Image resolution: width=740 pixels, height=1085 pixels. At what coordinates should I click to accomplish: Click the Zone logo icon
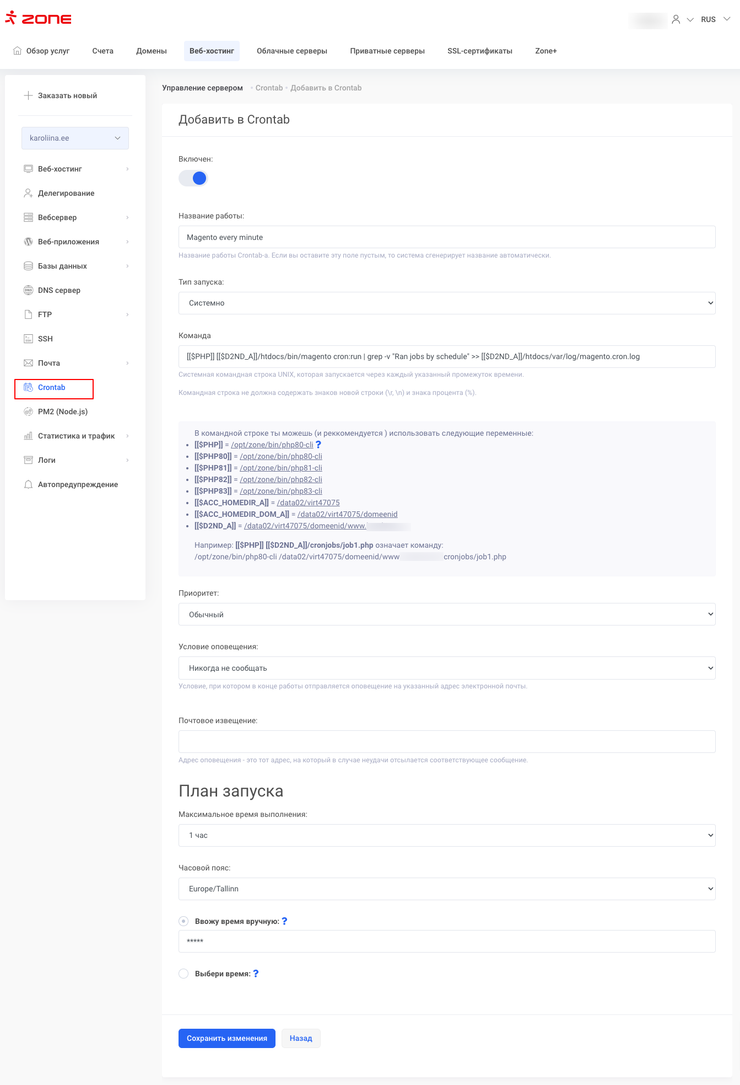tap(11, 18)
